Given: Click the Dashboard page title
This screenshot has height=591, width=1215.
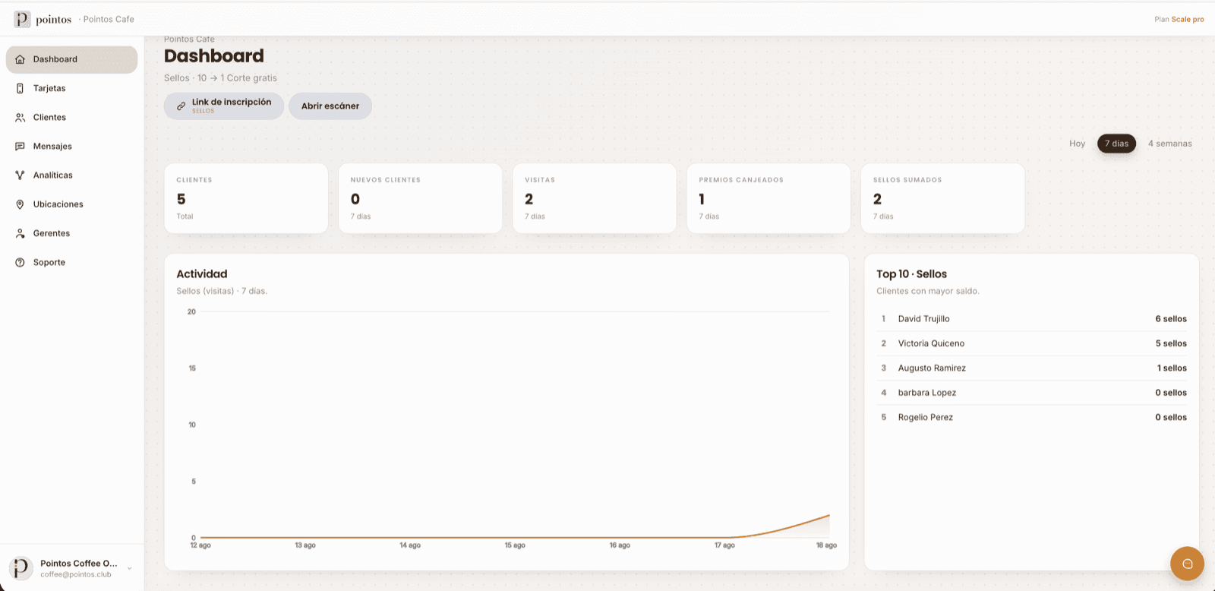Looking at the screenshot, I should [x=214, y=56].
